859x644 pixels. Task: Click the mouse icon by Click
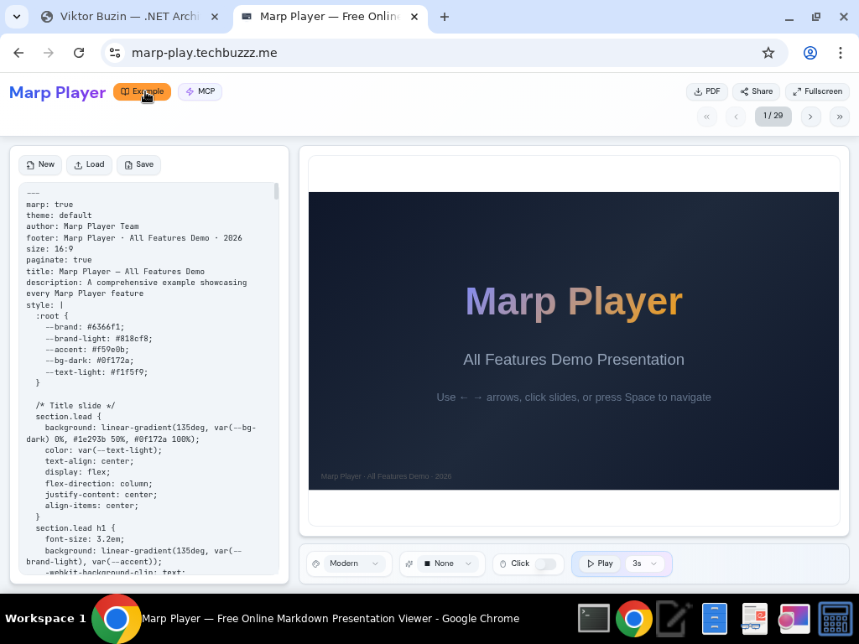(503, 564)
